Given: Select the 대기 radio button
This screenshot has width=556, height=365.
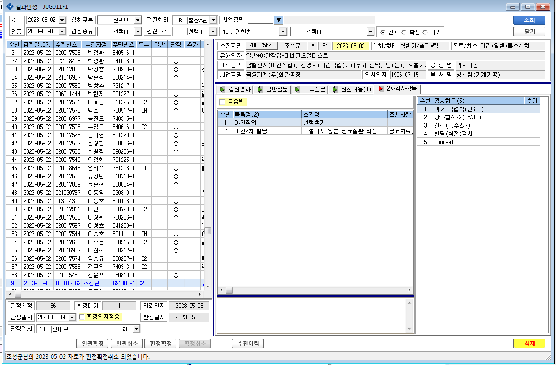Looking at the screenshot, I should [425, 32].
